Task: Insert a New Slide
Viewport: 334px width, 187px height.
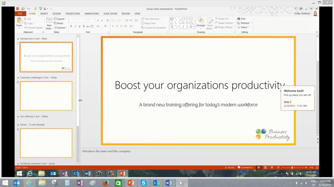Action: (49, 23)
